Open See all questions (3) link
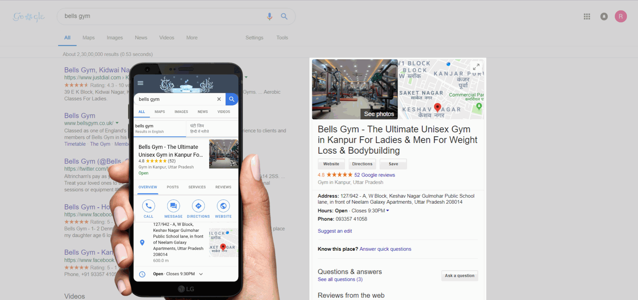638x300 pixels. coord(340,279)
